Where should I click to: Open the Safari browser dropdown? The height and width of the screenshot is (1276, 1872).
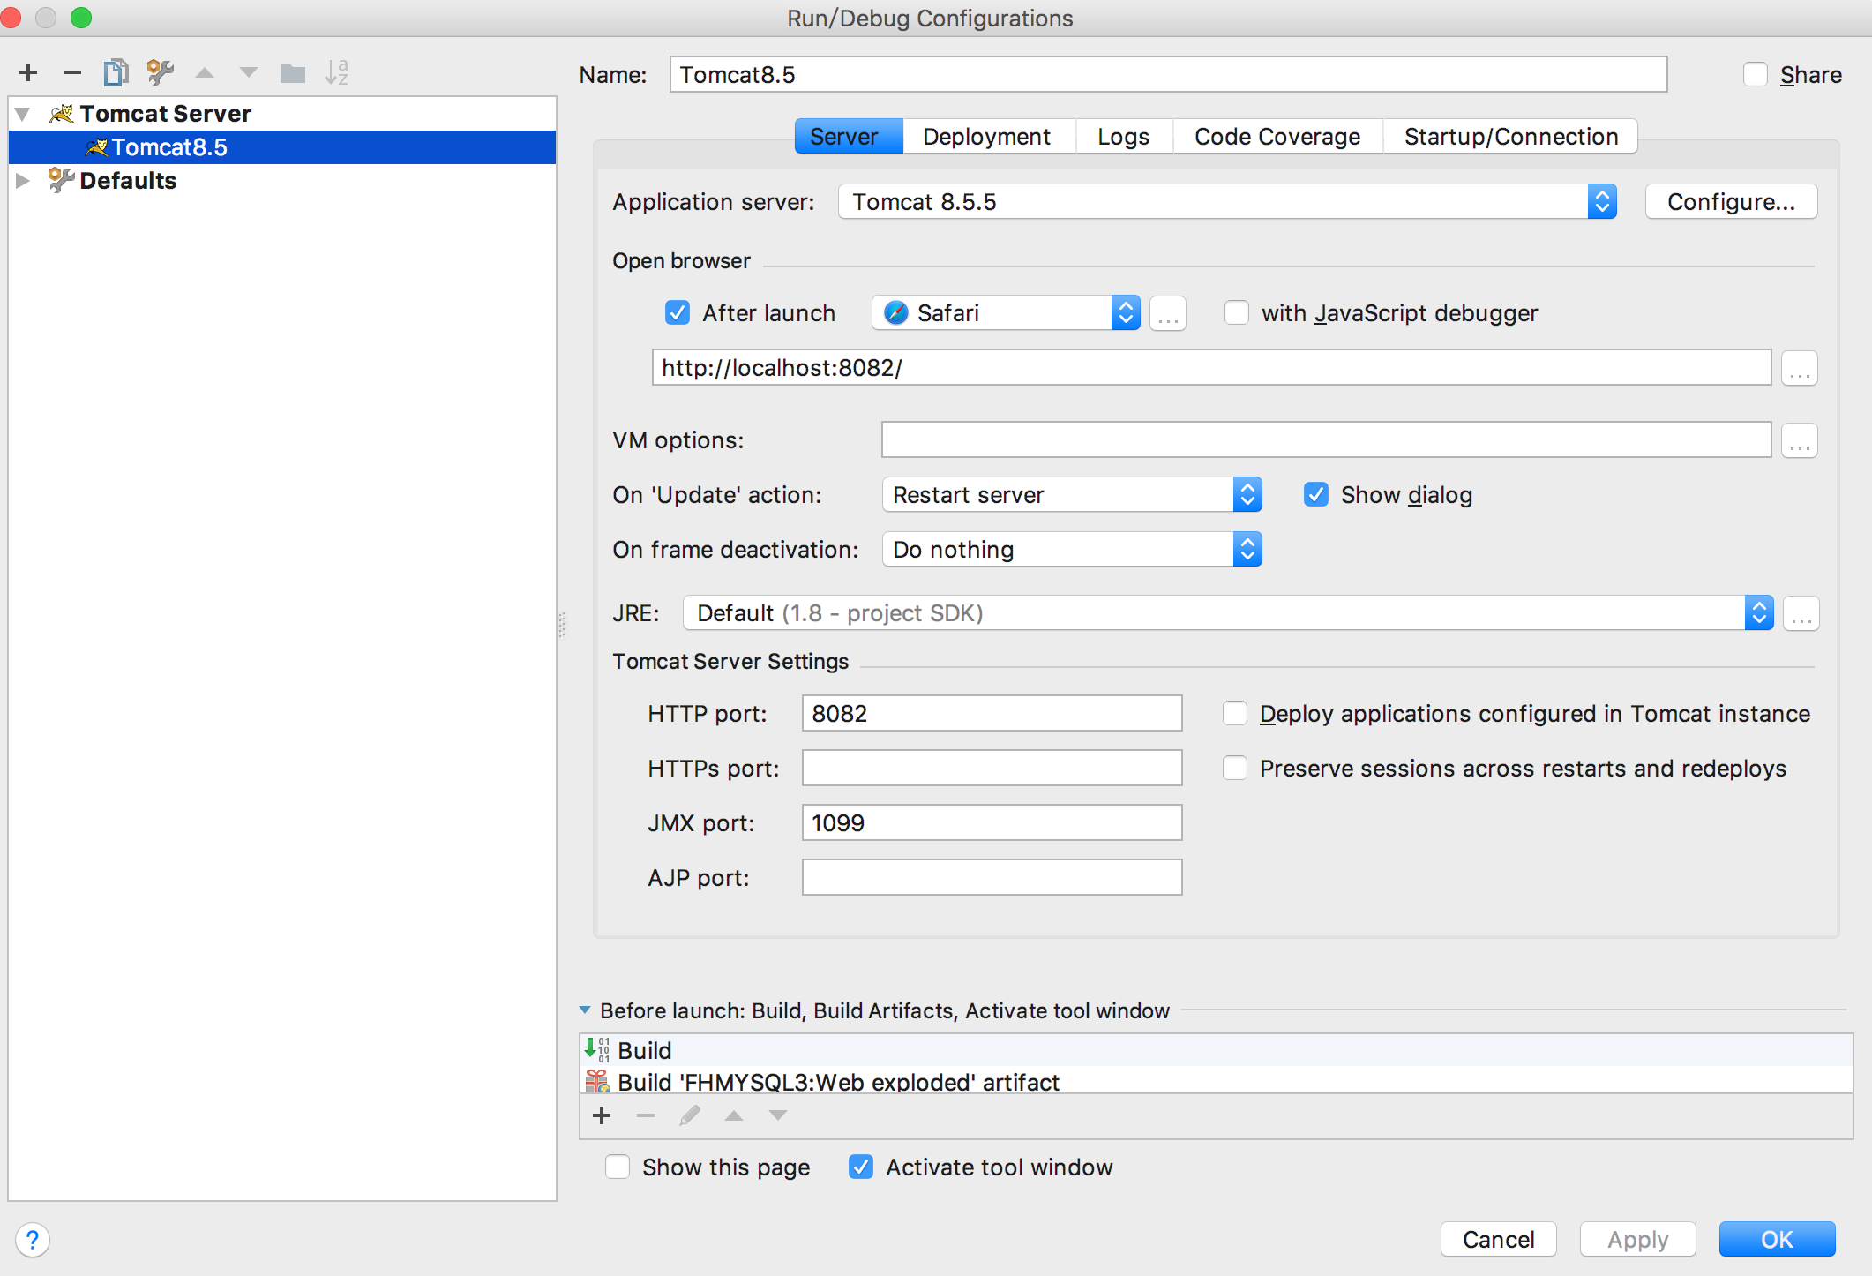pos(1006,313)
